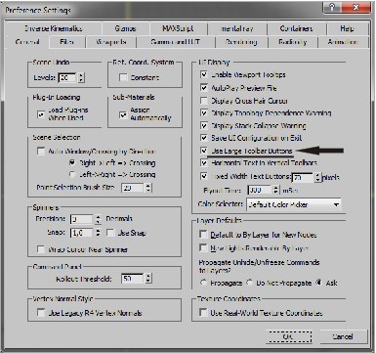Choose the Propagate radio option

(x=204, y=283)
